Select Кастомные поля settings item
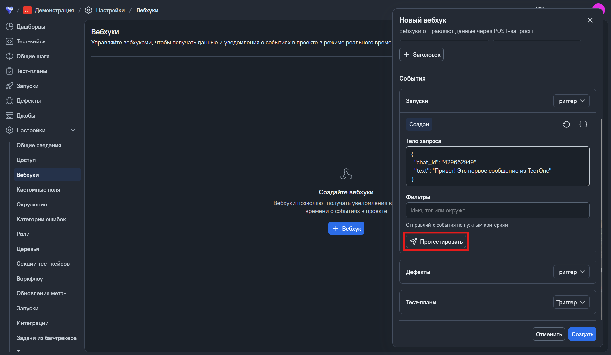 38,190
